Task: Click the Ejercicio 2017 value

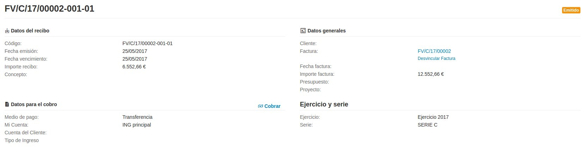Action: (433, 117)
